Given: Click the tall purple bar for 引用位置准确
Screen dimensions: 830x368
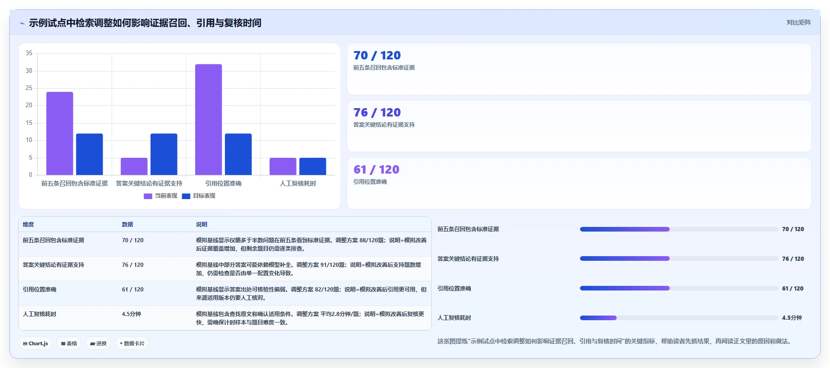Looking at the screenshot, I should coord(208,120).
